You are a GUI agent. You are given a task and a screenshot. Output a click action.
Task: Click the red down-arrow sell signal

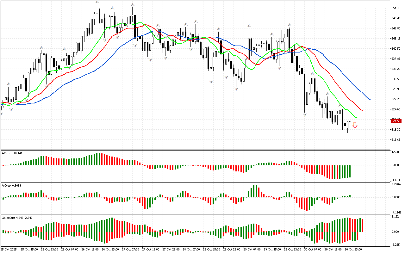[355, 126]
